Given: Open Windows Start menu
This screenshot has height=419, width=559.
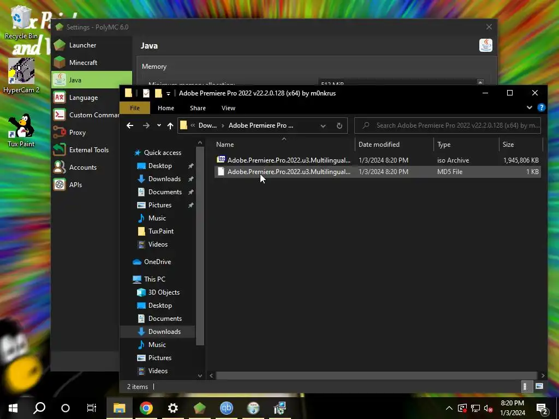Looking at the screenshot, I should 13,408.
